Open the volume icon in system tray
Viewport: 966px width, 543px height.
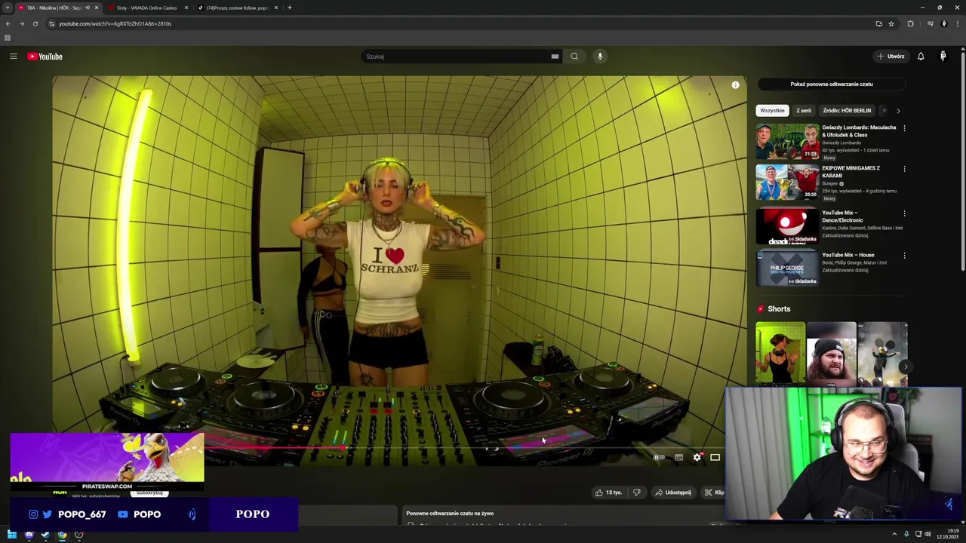pos(928,535)
